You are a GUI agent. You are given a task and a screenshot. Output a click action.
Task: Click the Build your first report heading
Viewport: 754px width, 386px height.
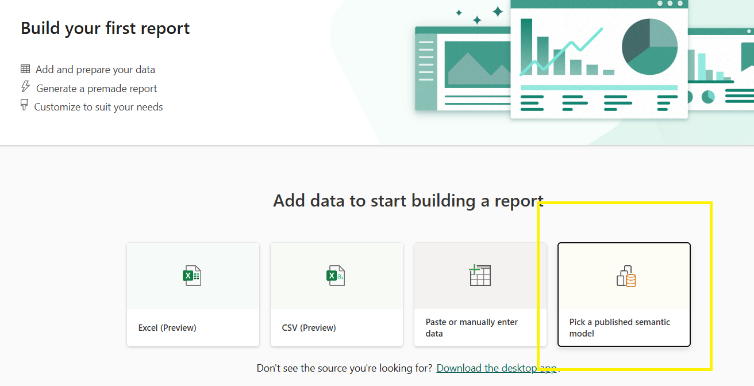pos(105,28)
